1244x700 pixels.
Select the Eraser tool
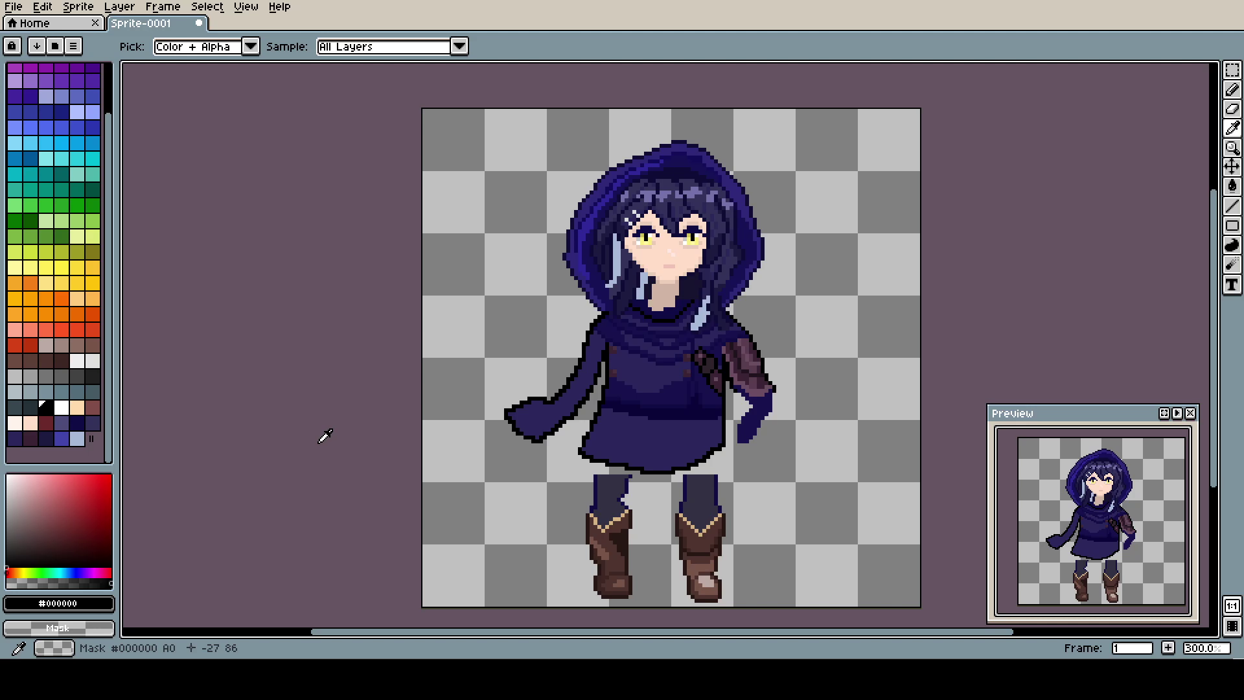1232,109
